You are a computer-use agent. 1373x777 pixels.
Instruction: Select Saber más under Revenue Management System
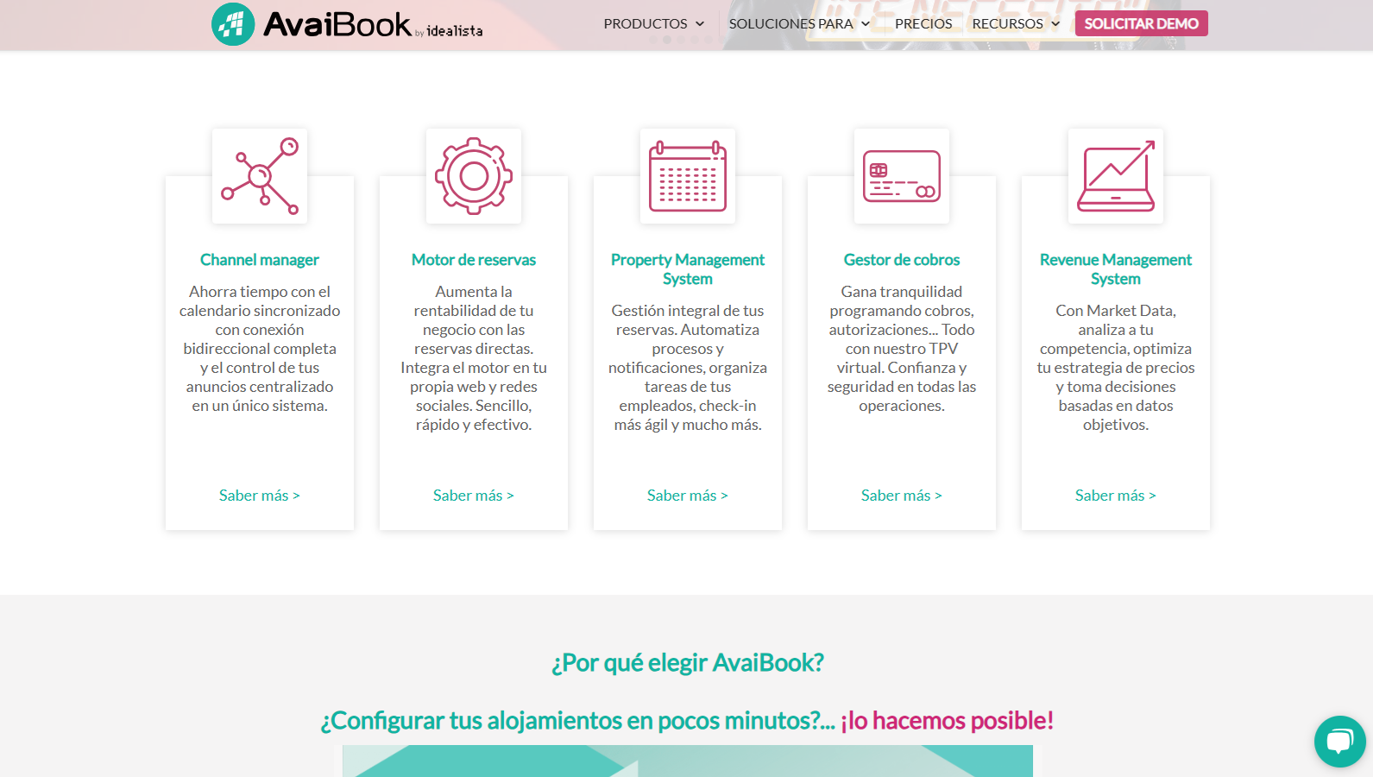click(1116, 496)
